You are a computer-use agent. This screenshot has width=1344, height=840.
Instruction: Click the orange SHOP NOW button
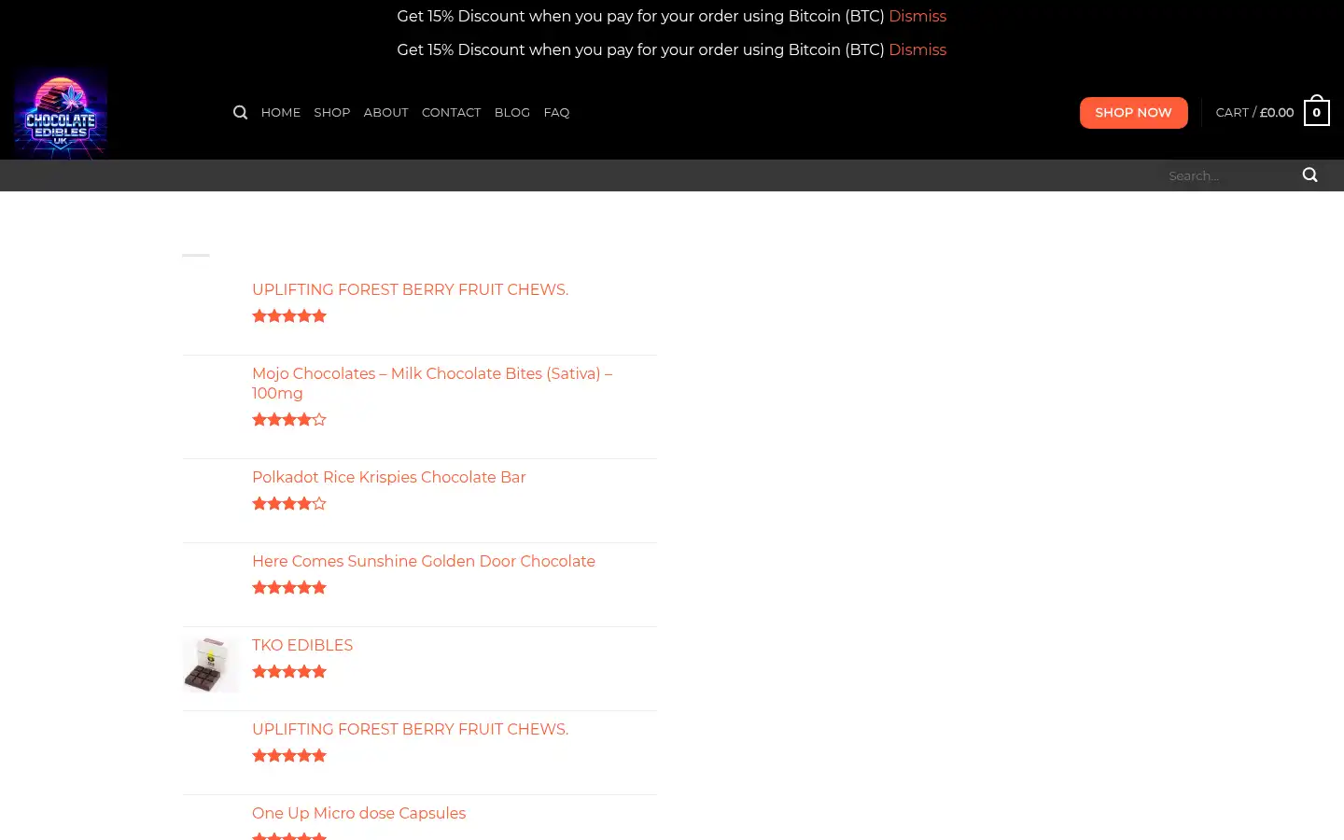pos(1133,112)
